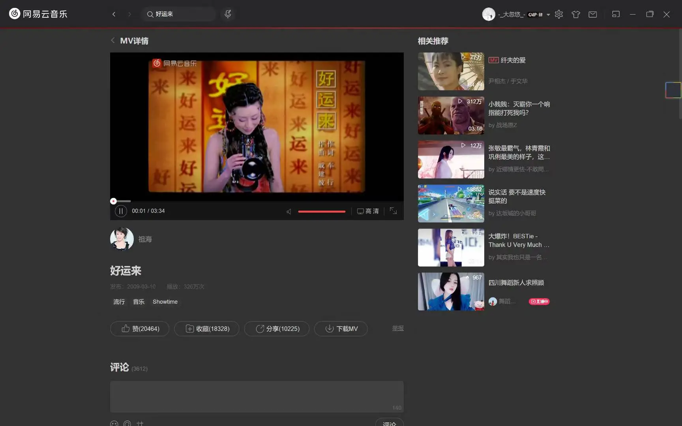Screen dimensions: 682x426
Task: Open uploader 达坂城的小哥哥
Action: click(x=516, y=213)
